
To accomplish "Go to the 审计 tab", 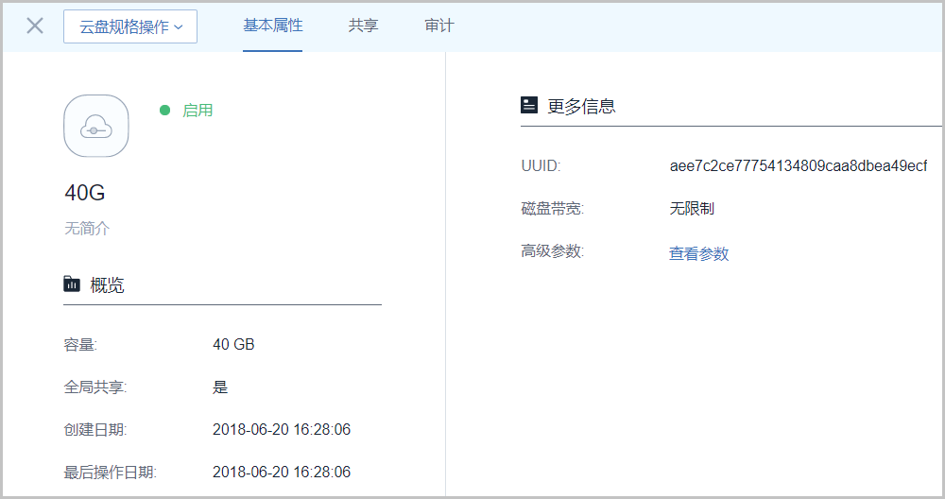I will pyautogui.click(x=438, y=26).
